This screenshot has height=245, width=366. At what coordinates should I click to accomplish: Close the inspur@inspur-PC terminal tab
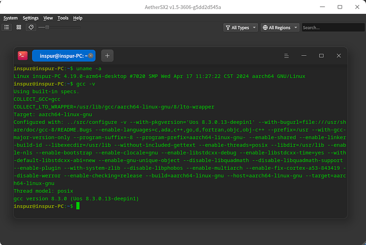[x=91, y=56]
